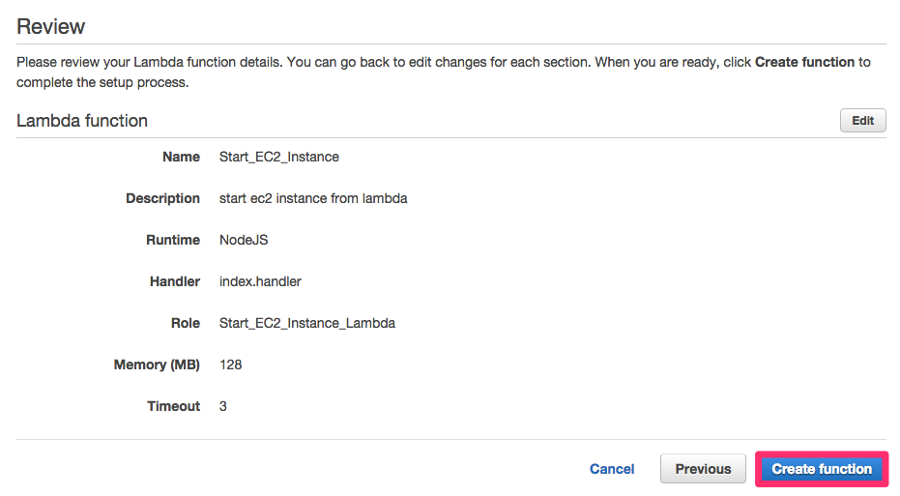This screenshot has width=900, height=496.
Task: Click the Description field label
Action: 162,198
